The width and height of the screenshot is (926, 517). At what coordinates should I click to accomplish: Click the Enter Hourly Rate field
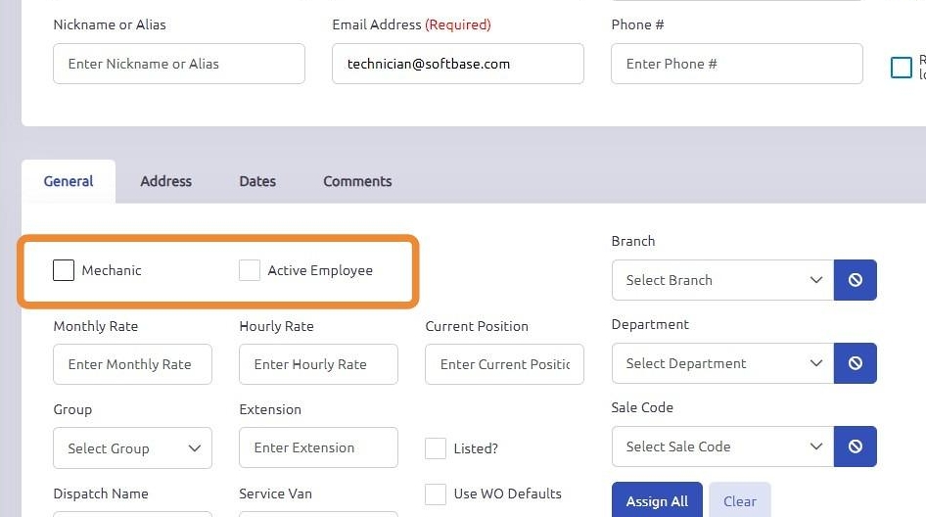(x=318, y=364)
